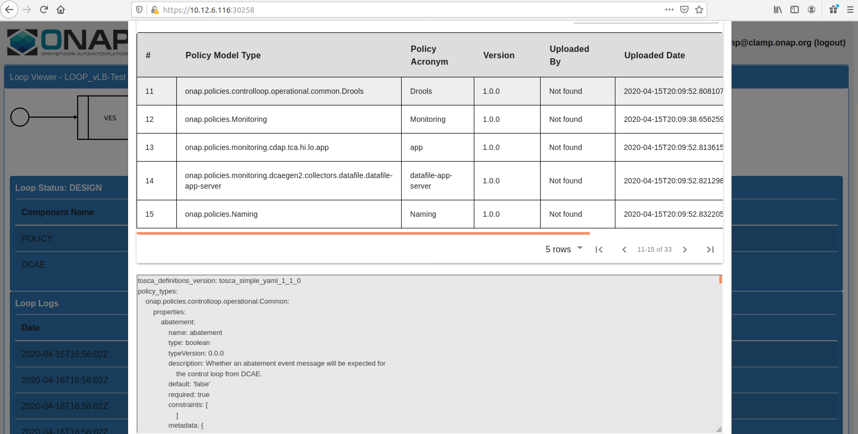The height and width of the screenshot is (434, 858).
Task: Bookmark this page with the star icon
Action: coord(699,10)
